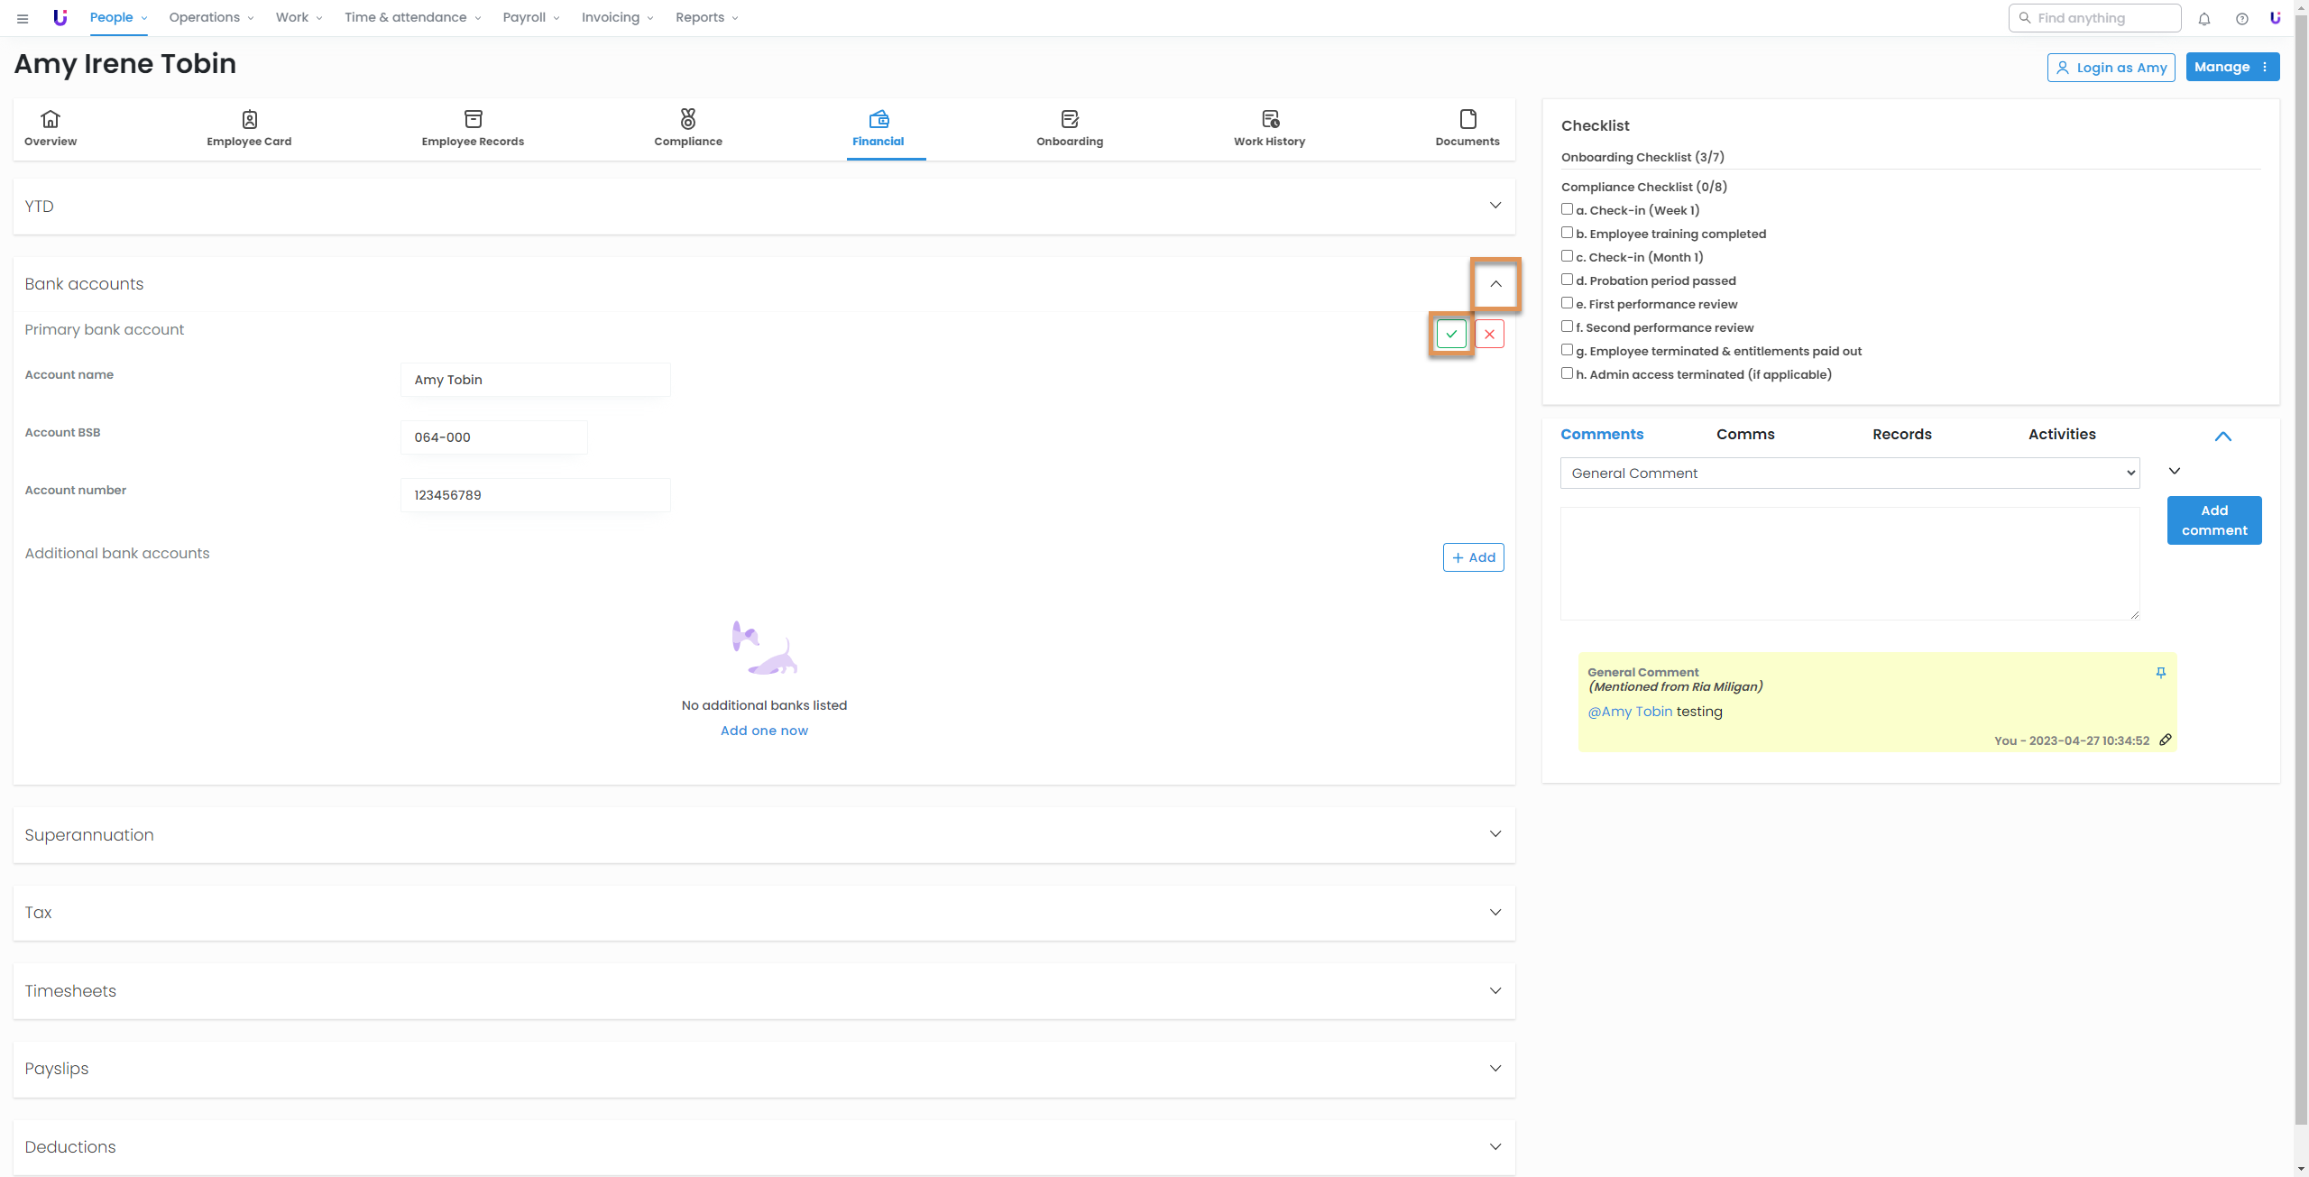The width and height of the screenshot is (2309, 1177).
Task: Cancel editing with red X icon
Action: click(x=1489, y=334)
